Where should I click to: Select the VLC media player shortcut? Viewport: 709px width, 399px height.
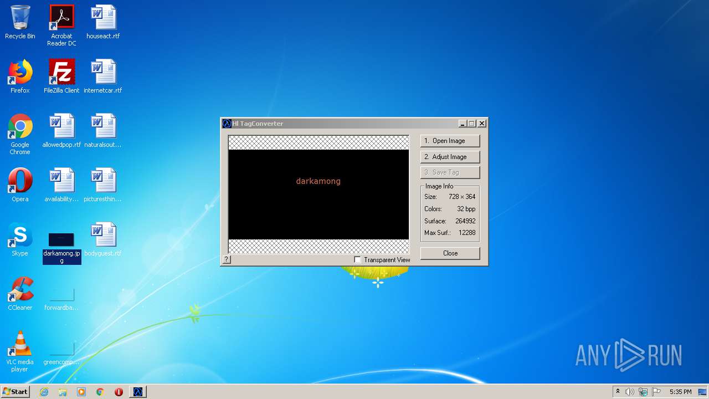coord(20,351)
